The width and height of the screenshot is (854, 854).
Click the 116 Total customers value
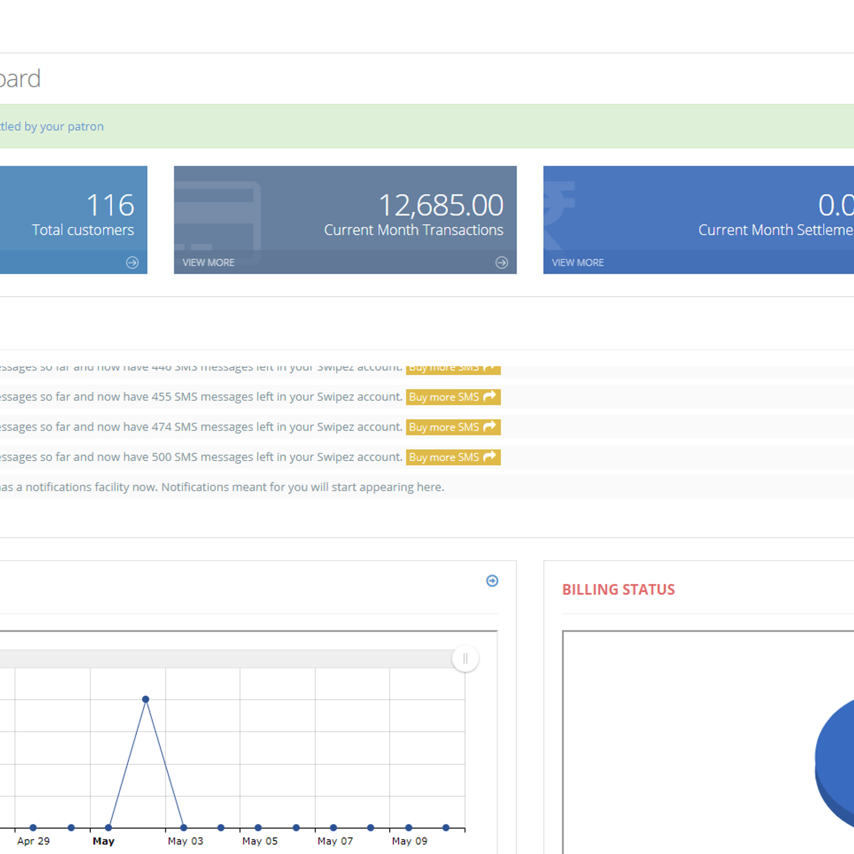[110, 205]
